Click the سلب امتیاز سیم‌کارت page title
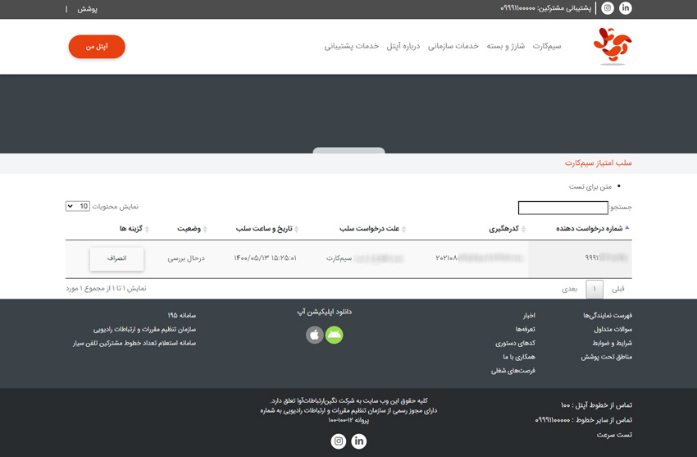697x457 pixels. (x=598, y=163)
